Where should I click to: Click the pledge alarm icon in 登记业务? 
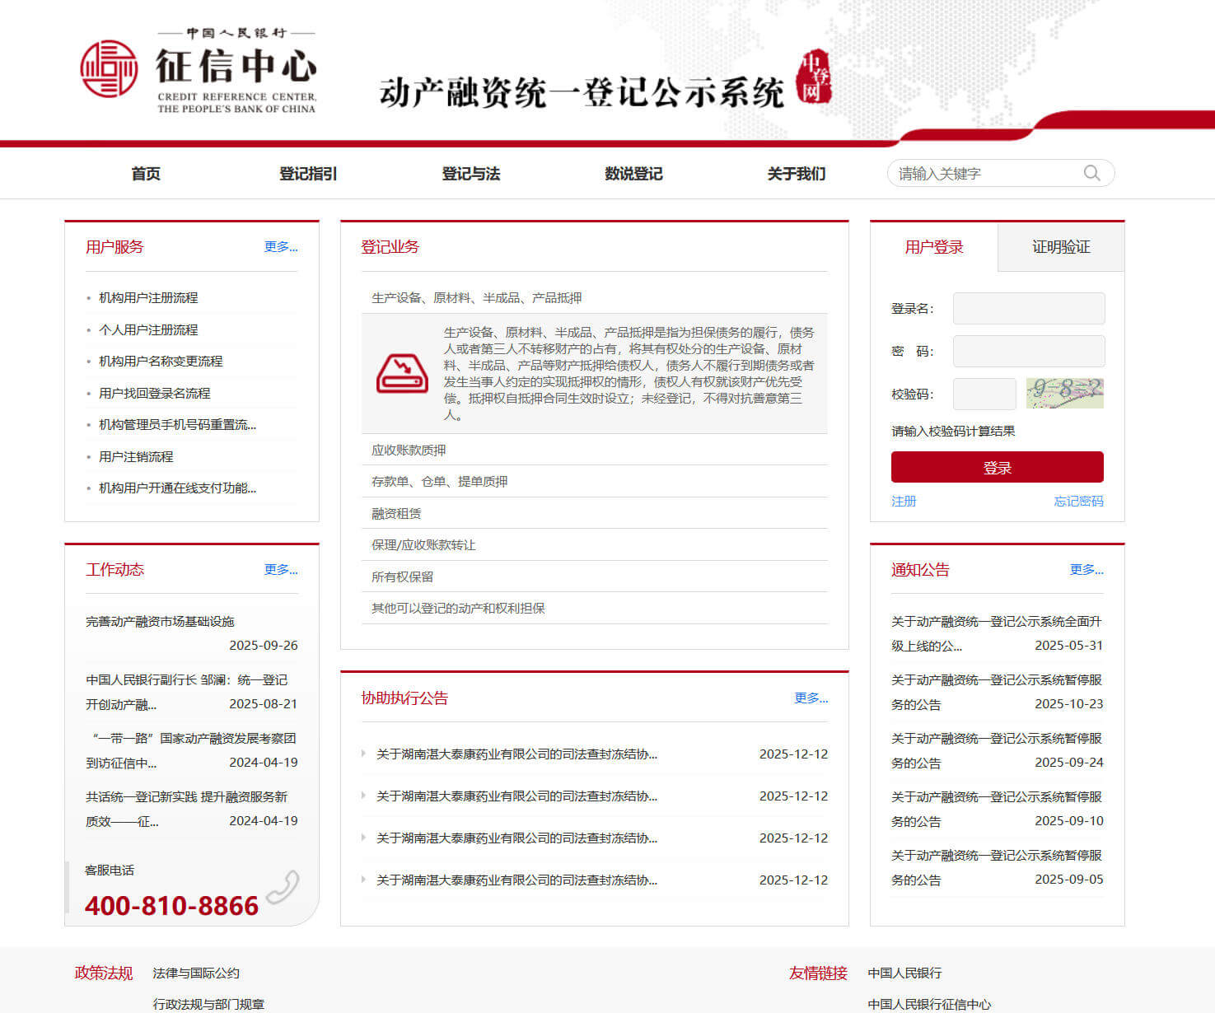point(401,373)
